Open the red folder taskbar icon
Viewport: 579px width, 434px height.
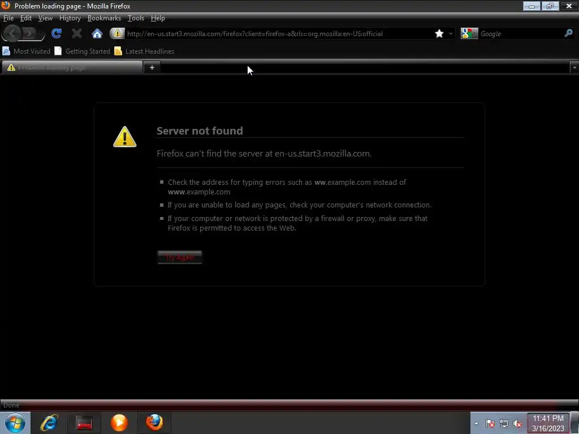coord(84,423)
